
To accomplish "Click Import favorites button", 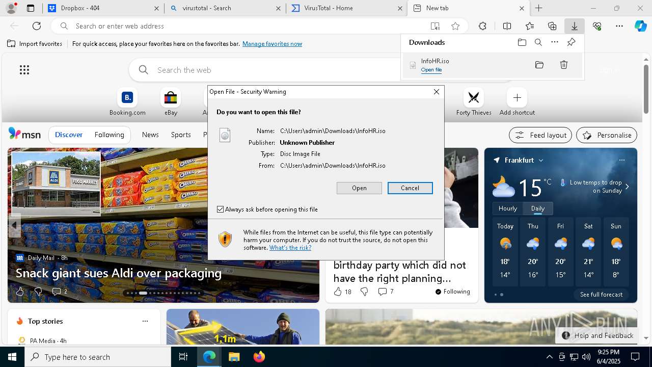I will click(x=35, y=44).
